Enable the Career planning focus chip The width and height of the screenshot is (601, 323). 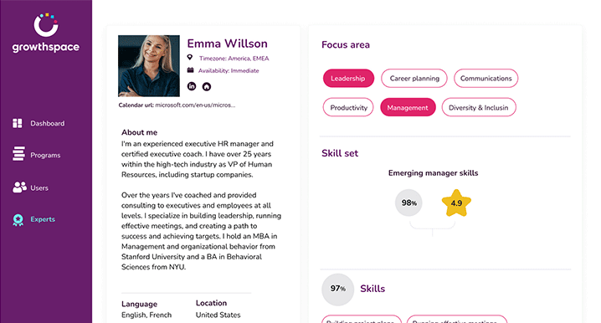pos(414,78)
